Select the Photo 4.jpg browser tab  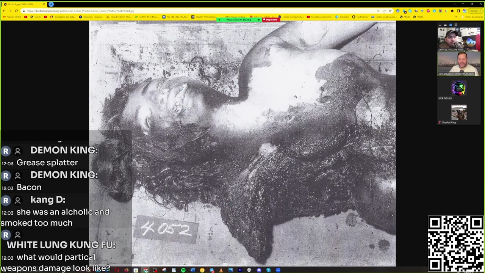pyautogui.click(x=24, y=4)
